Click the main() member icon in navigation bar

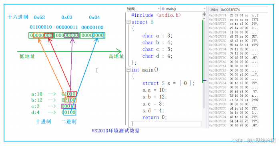pyautogui.click(x=163, y=9)
